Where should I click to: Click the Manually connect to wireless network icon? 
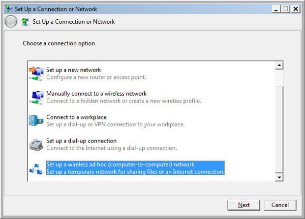pos(36,97)
